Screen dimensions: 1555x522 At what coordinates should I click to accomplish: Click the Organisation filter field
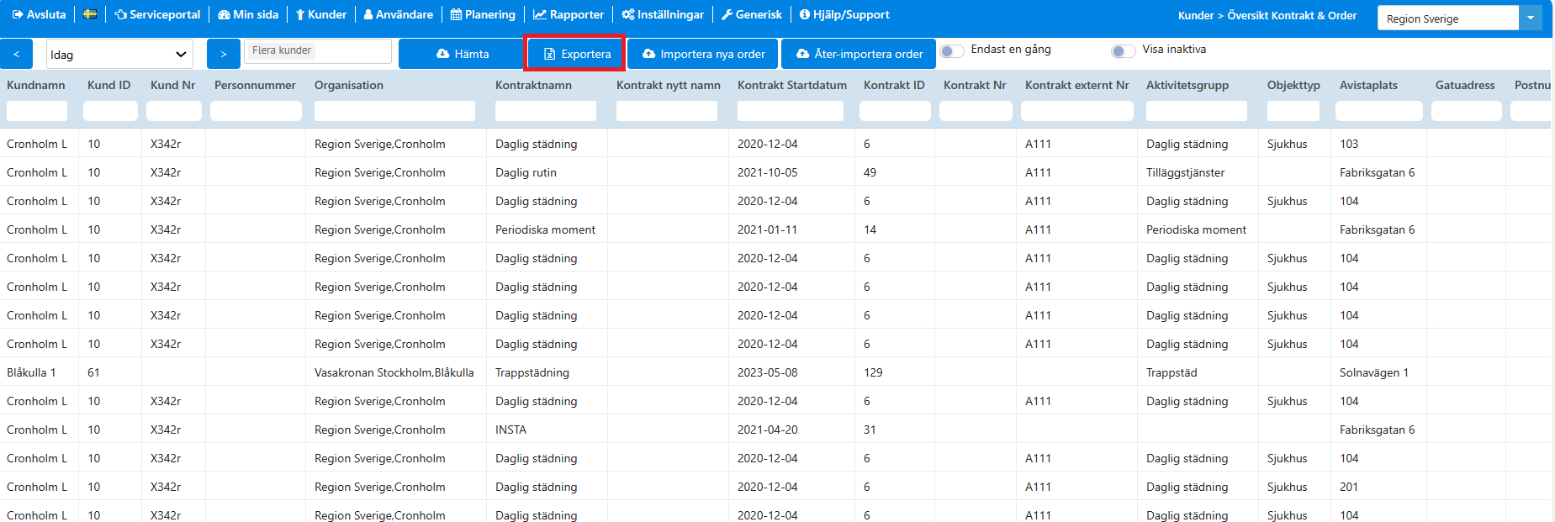(x=394, y=111)
